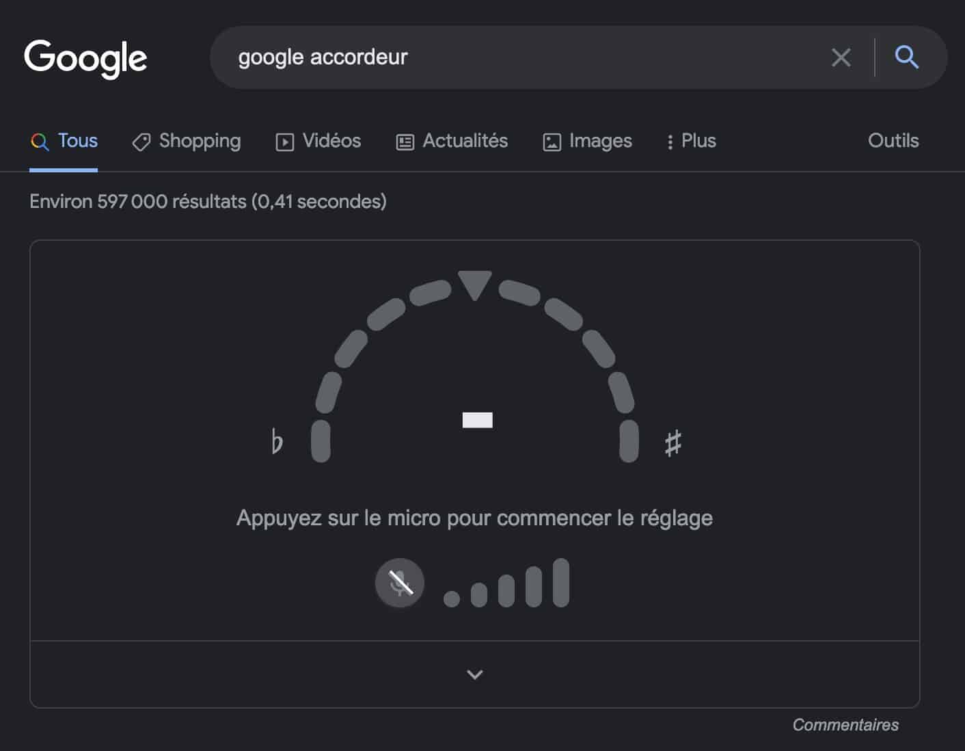965x751 pixels.
Task: Click the Google logo
Action: point(85,57)
